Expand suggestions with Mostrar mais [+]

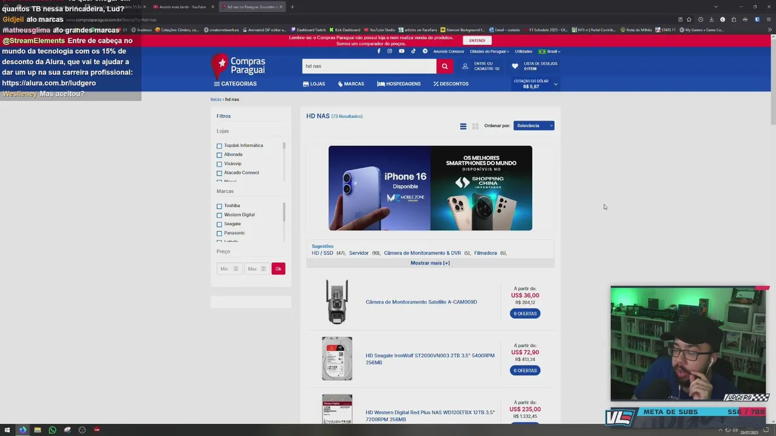point(430,263)
